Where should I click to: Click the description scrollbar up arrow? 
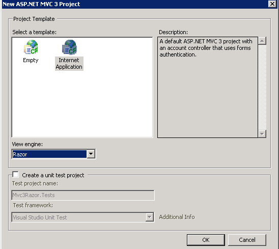point(262,41)
